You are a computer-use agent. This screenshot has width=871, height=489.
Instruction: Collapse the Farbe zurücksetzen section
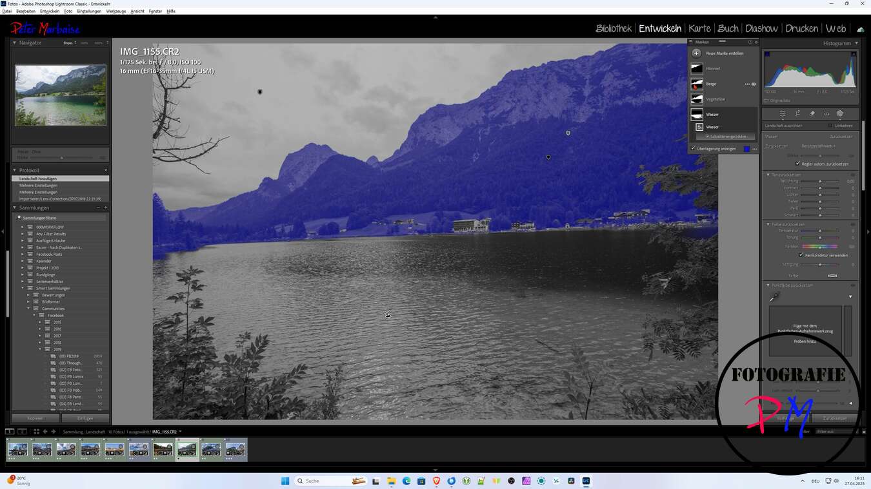(768, 224)
